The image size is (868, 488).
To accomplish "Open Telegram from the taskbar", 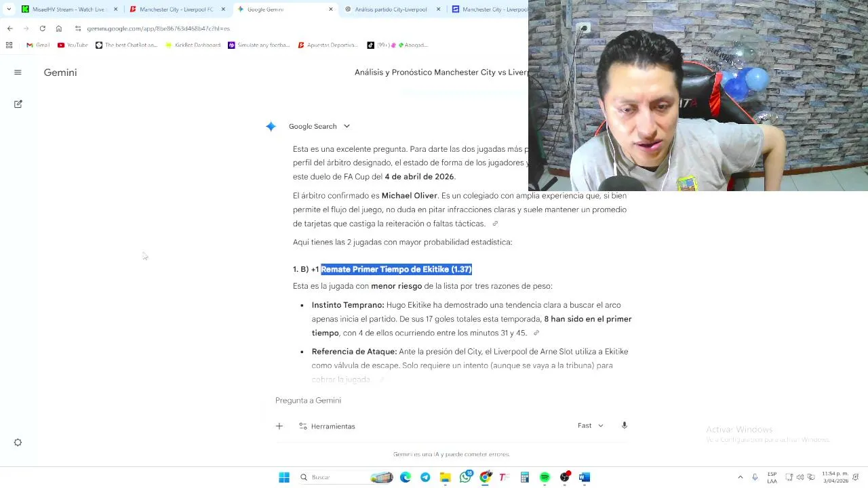I will click(425, 477).
